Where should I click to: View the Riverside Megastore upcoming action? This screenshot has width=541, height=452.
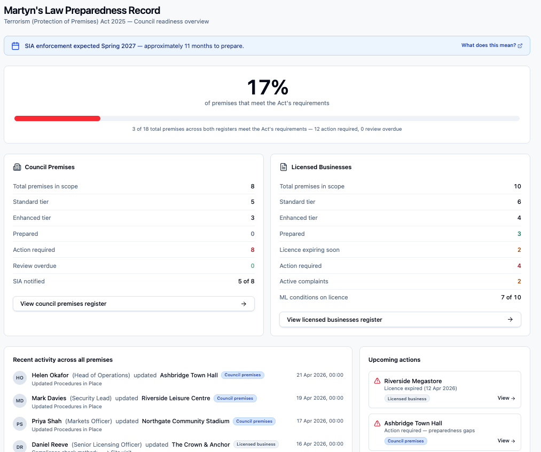[x=506, y=398]
